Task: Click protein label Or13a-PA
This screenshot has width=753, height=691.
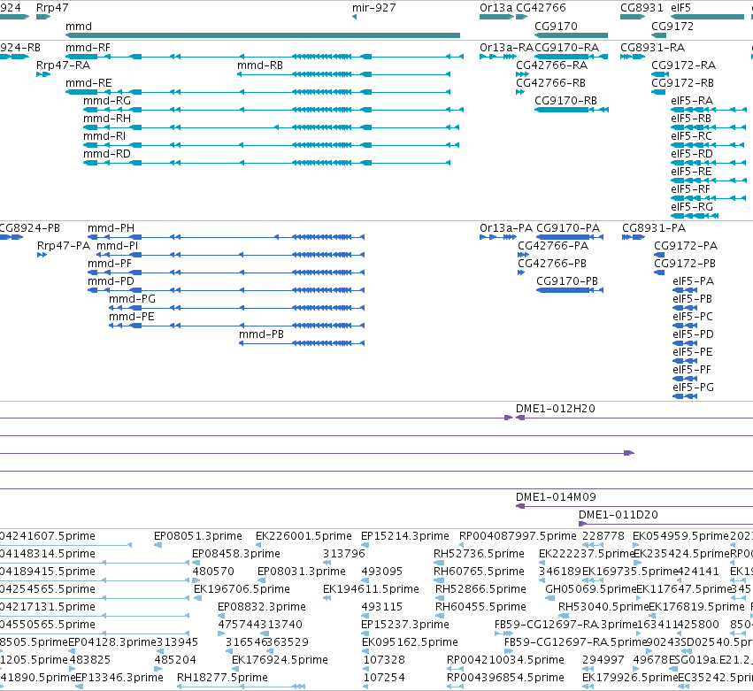Action: 506,228
